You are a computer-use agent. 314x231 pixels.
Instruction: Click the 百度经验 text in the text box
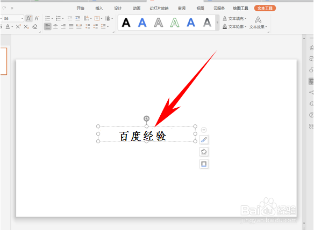pos(142,136)
